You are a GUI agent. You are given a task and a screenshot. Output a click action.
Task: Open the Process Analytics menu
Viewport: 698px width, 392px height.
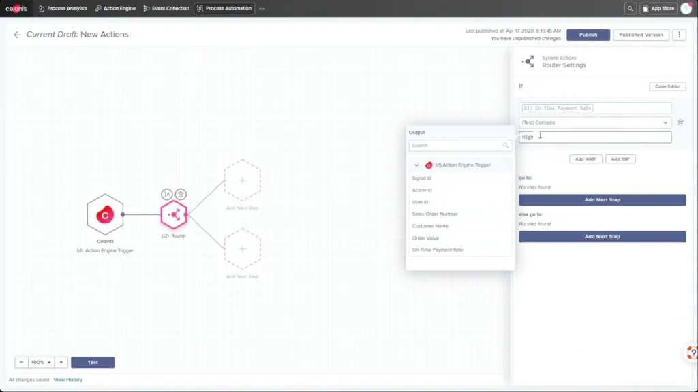pos(63,8)
